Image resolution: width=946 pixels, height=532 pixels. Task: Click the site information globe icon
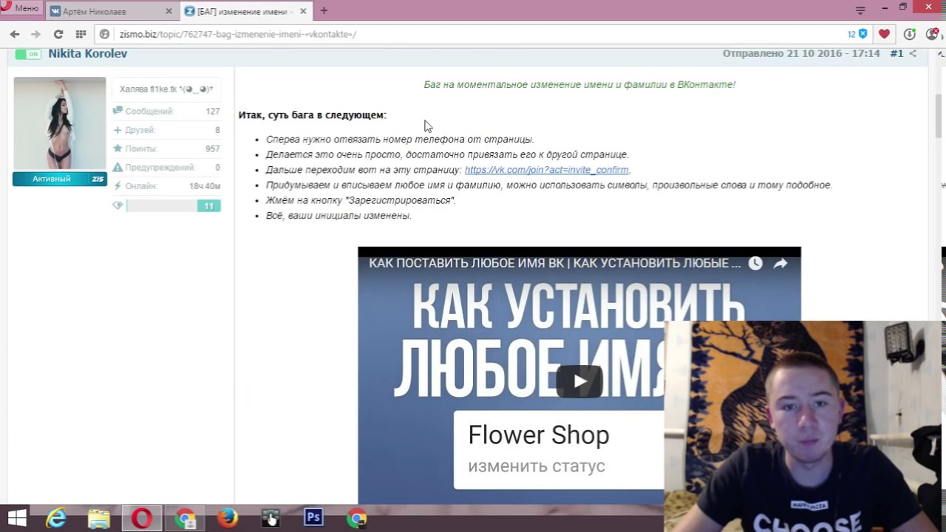tap(105, 34)
